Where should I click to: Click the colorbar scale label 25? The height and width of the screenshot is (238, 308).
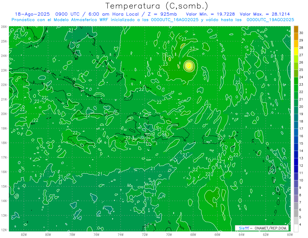301,70
